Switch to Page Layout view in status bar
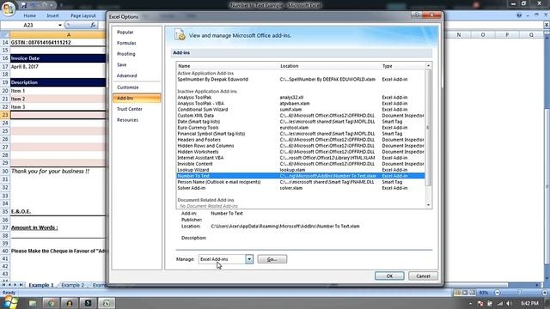 point(465,293)
